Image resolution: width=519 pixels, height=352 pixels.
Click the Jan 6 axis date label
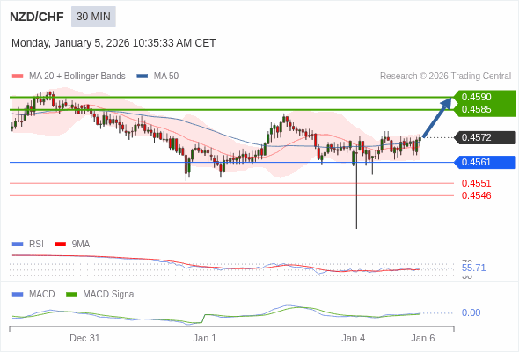(423, 338)
